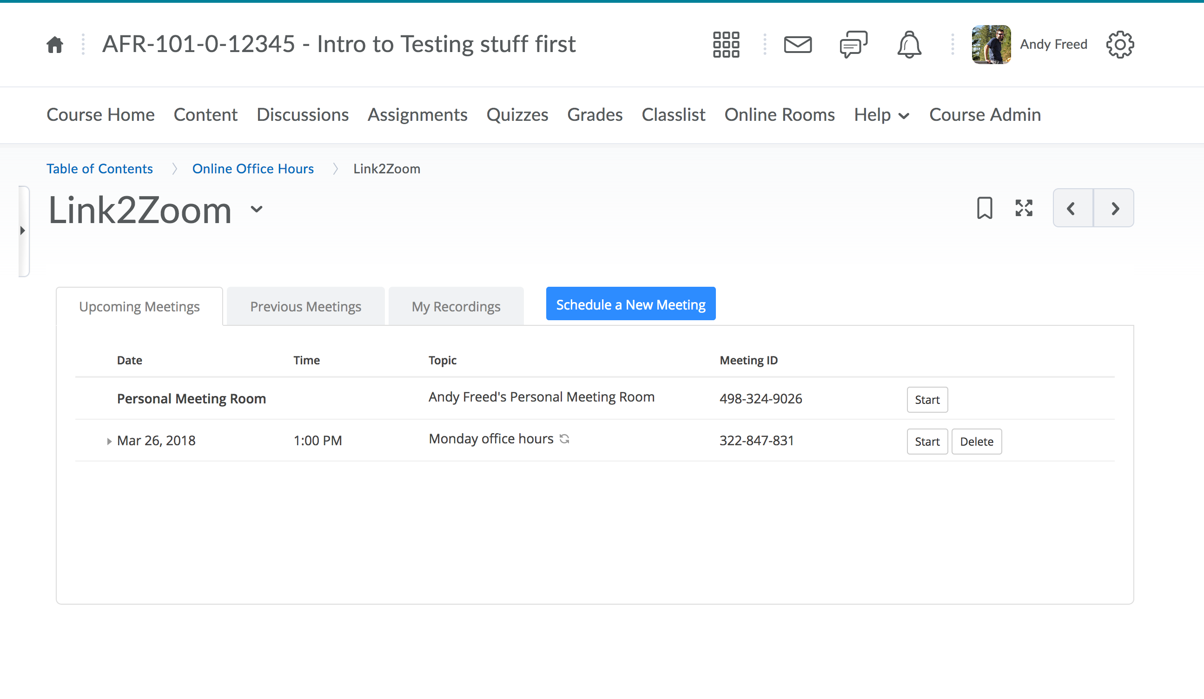
Task: Bookmark the Link2Zoom topic
Action: (984, 208)
